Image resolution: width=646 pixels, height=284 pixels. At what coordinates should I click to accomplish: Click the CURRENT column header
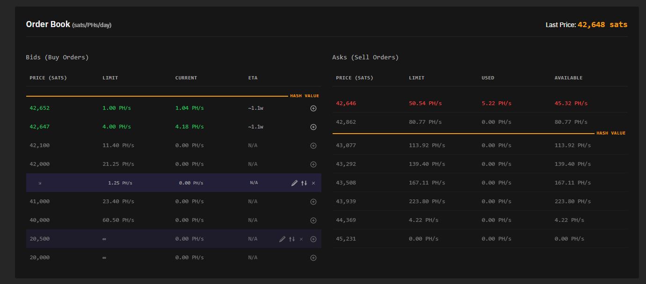click(x=186, y=78)
